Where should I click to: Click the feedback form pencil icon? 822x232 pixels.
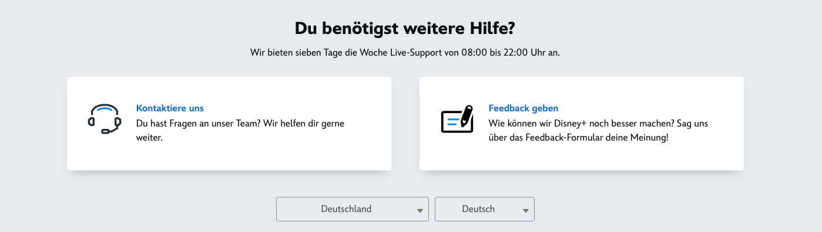457,119
